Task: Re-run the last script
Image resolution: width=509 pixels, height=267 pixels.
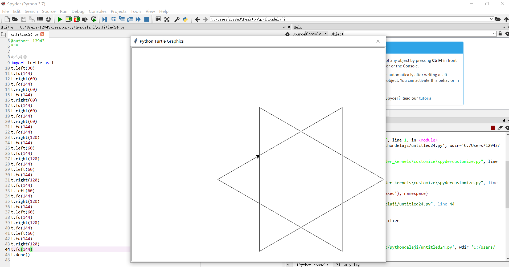Action: 93,19
